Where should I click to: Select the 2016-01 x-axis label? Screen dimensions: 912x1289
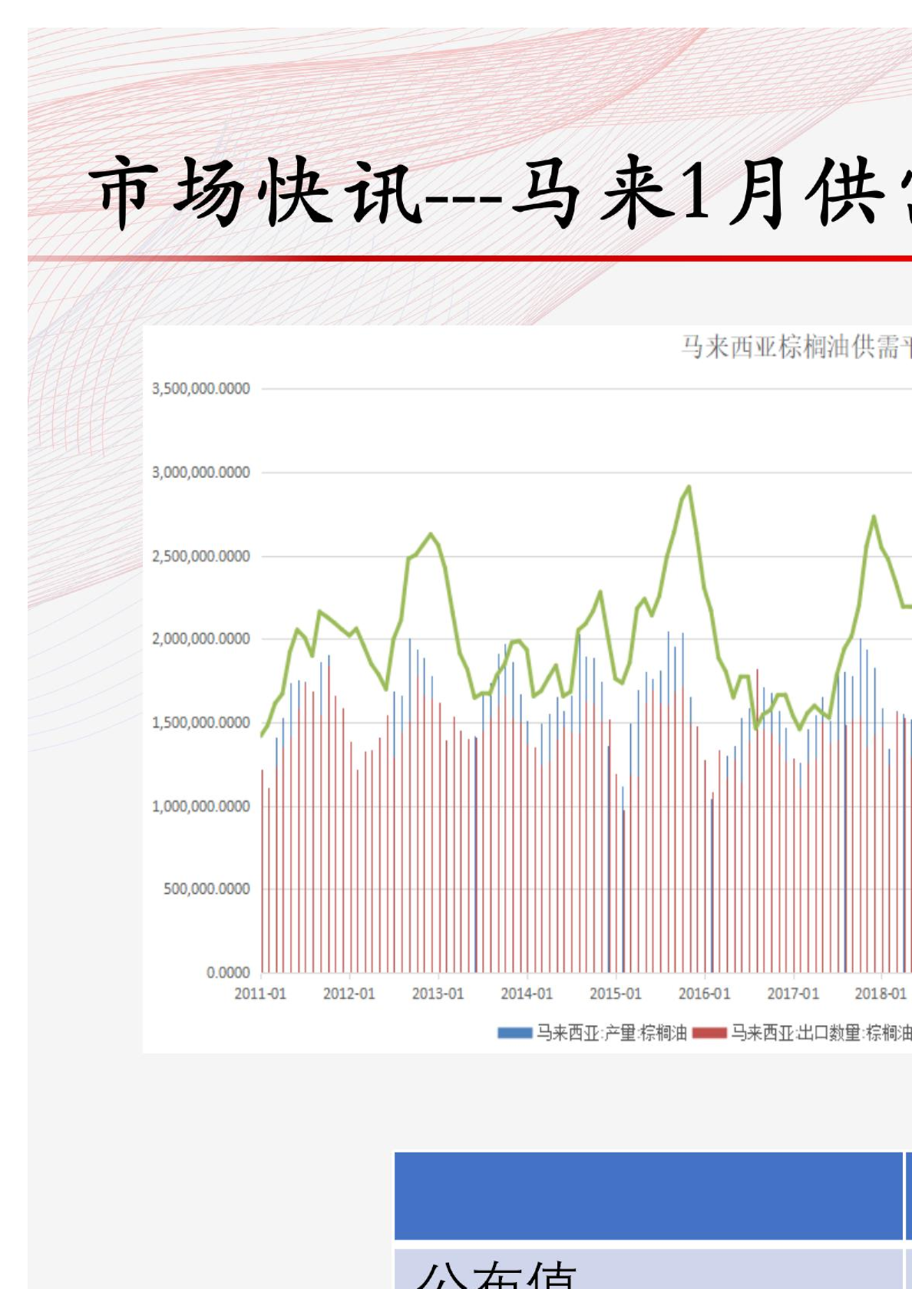click(x=704, y=994)
